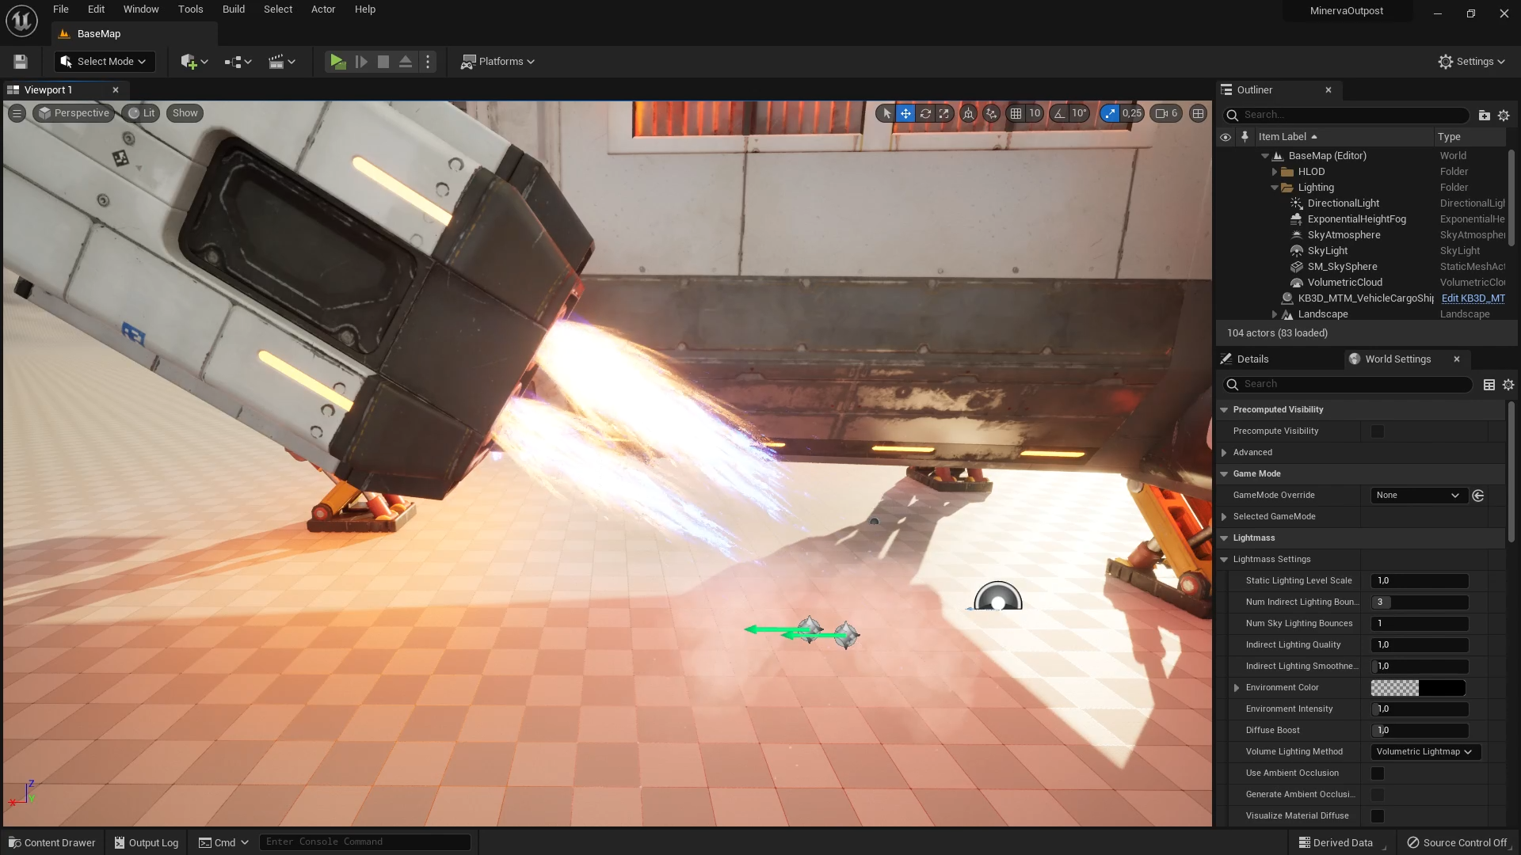Image resolution: width=1521 pixels, height=855 pixels.
Task: Switch to the Details tab
Action: (x=1252, y=359)
